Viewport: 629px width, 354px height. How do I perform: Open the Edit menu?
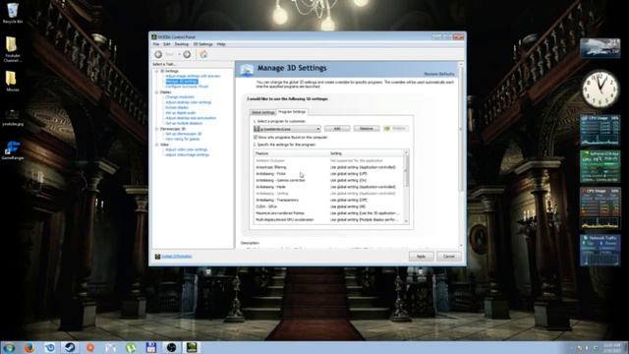pyautogui.click(x=167, y=44)
